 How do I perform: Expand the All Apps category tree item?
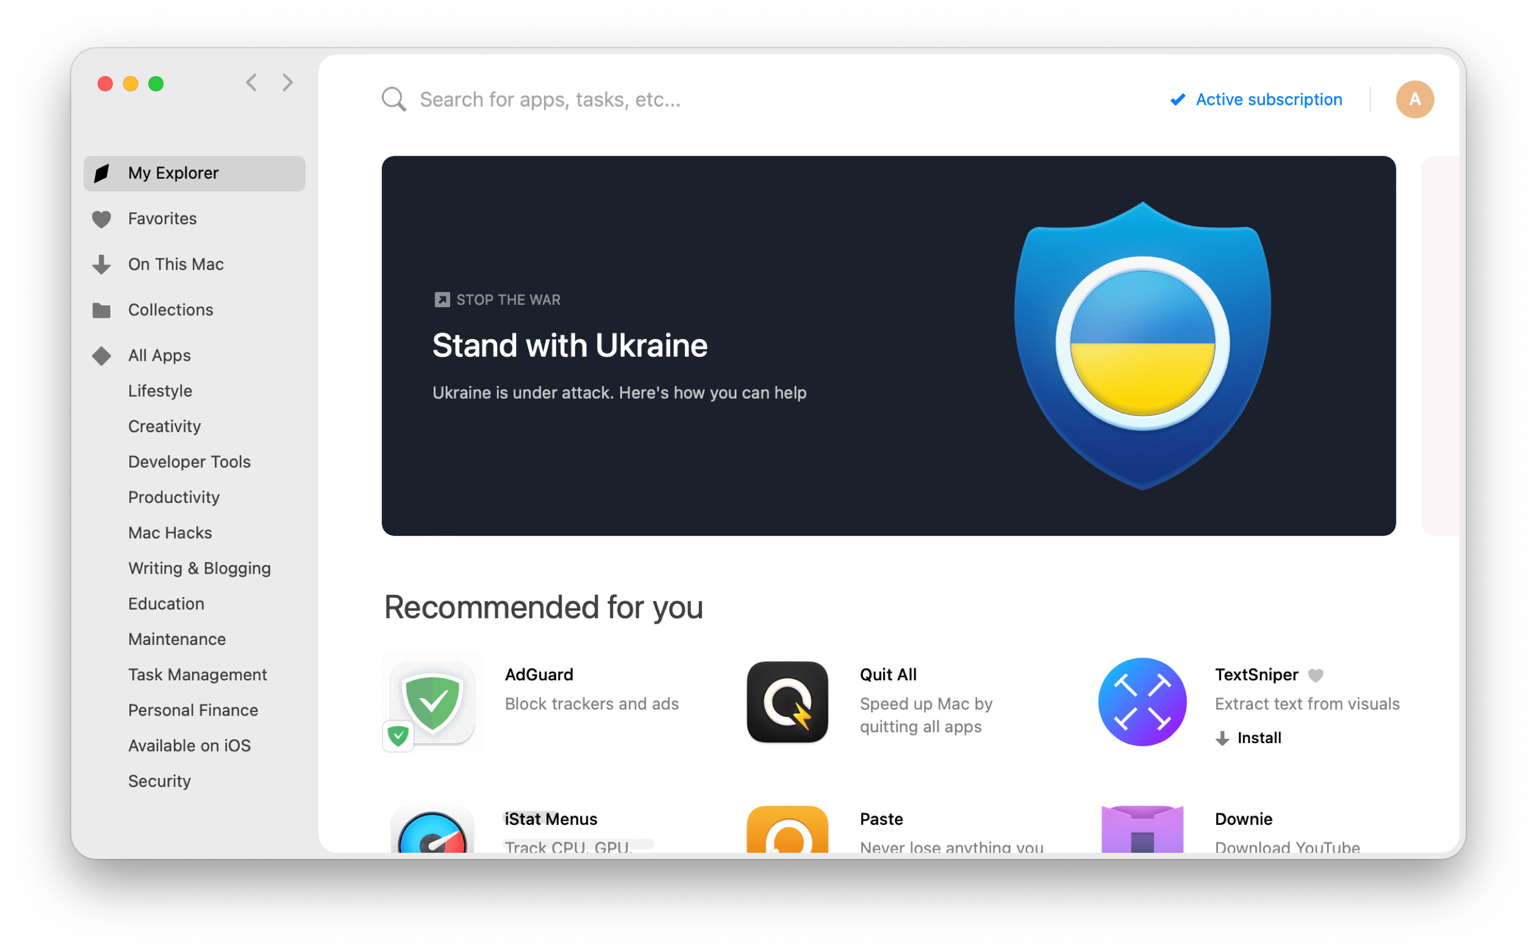(159, 355)
